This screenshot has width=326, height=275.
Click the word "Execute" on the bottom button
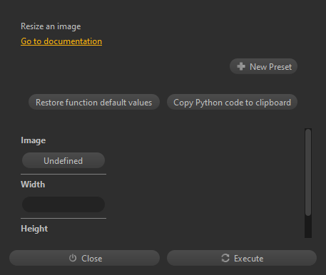[249, 259]
